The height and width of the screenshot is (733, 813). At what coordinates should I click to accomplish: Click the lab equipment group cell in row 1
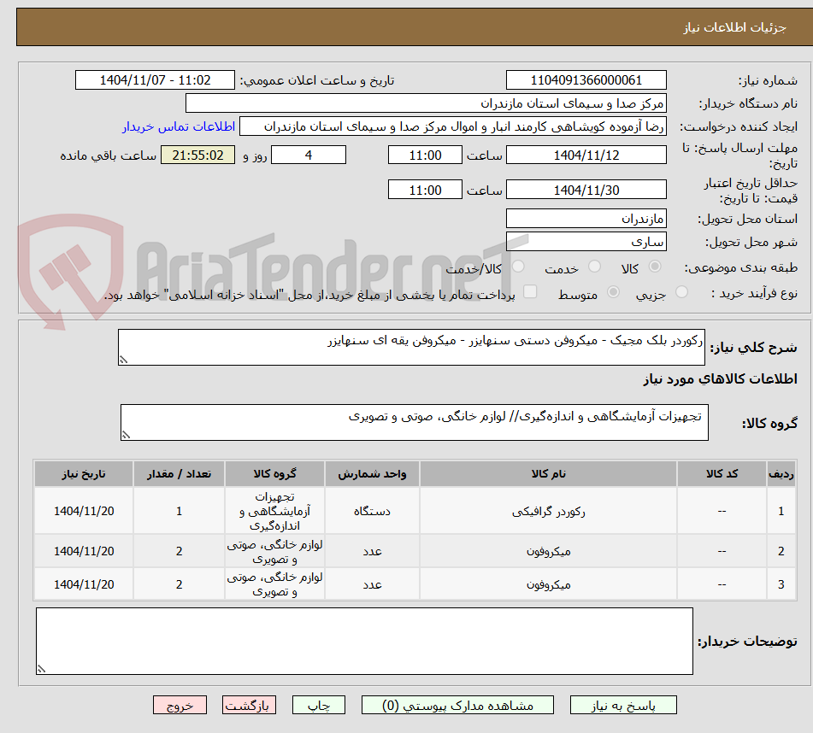(274, 511)
